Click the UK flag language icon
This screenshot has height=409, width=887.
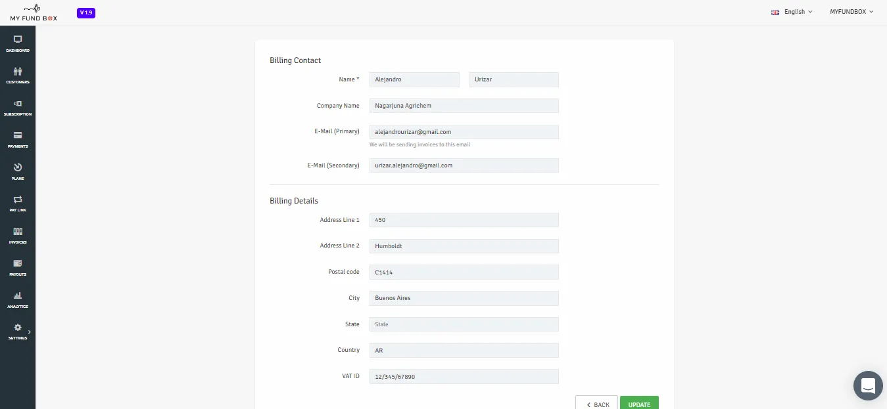coord(775,12)
